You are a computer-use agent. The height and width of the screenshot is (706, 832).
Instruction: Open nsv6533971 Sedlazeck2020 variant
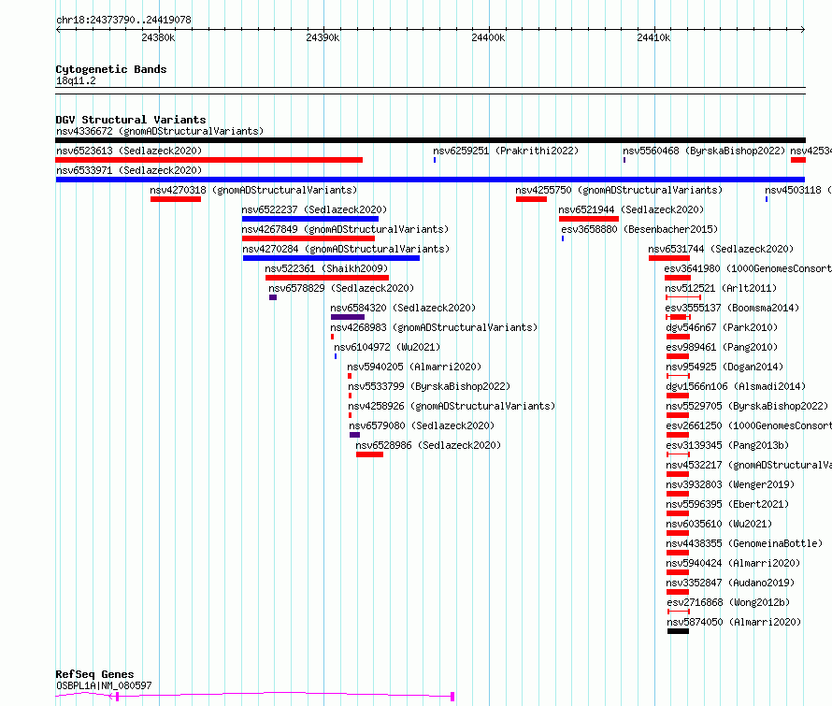point(129,170)
